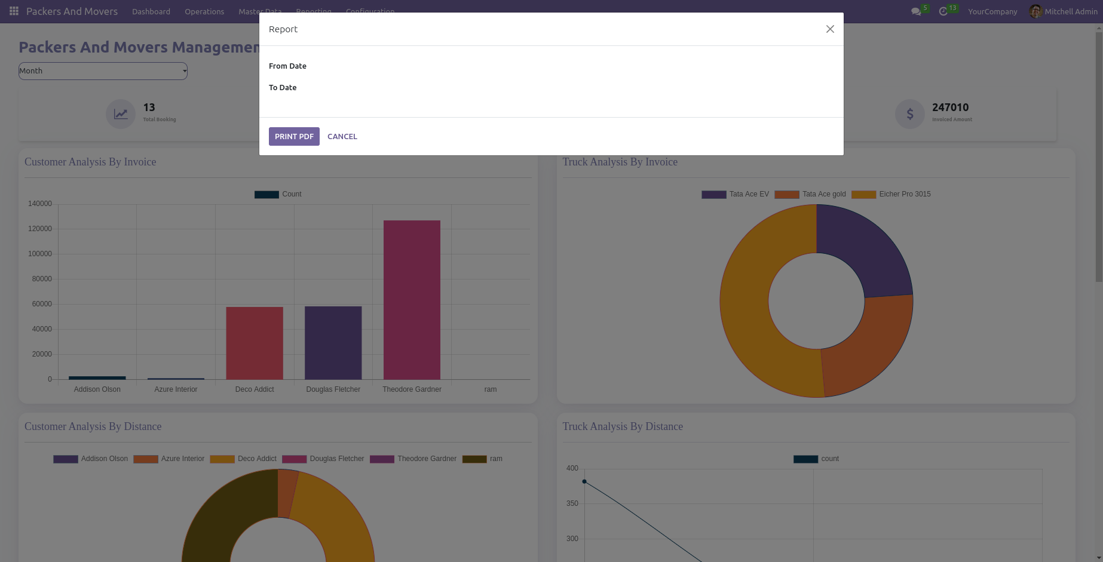
Task: Open the conversations chat icon
Action: coord(916,11)
